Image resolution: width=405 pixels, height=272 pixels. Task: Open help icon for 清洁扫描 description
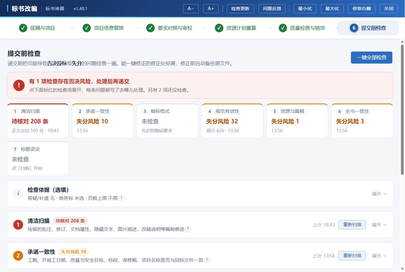tap(188, 229)
